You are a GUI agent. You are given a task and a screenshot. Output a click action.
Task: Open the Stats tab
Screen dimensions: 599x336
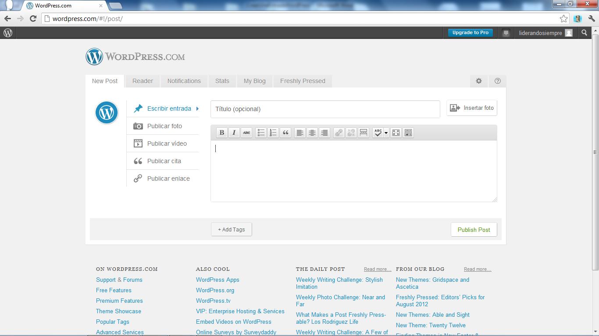[x=222, y=81]
